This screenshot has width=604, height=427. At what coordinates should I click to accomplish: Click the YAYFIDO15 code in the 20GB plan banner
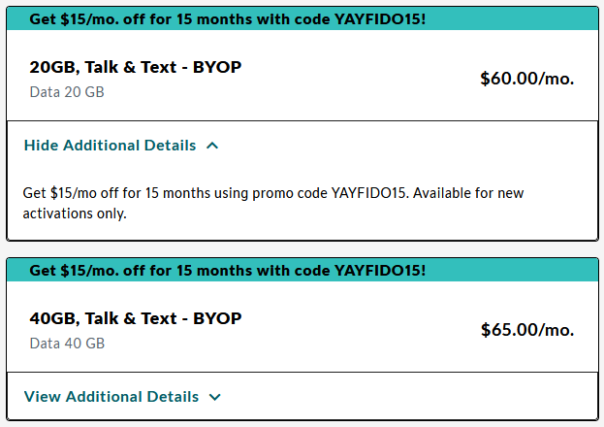[379, 17]
